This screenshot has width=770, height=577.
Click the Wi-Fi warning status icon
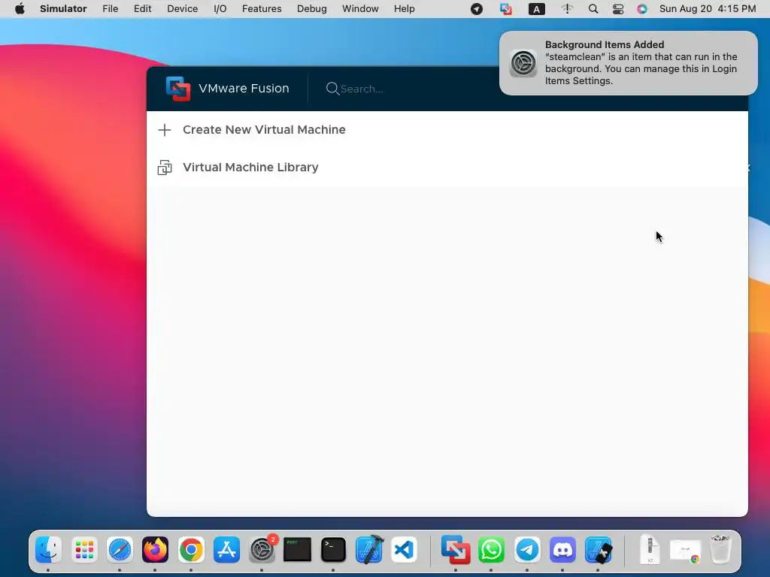pos(567,9)
